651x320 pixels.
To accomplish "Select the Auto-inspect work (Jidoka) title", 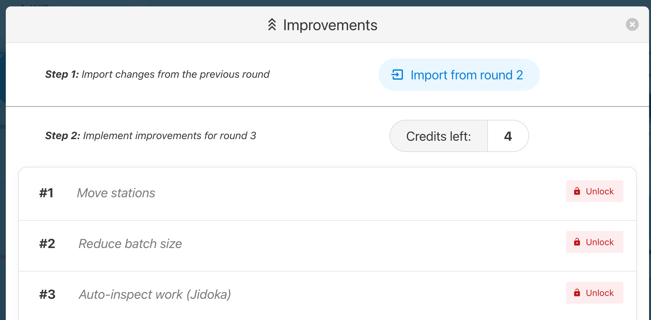I will (x=155, y=295).
